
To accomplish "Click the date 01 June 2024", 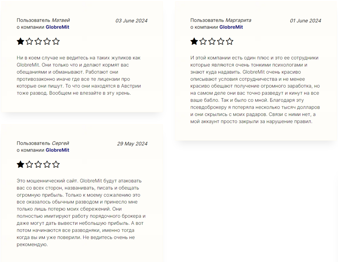I will 305,21.
